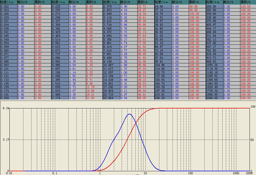Click the red cumulative value 11.79
The height and width of the screenshot is (175, 256).
(x=90, y=87)
